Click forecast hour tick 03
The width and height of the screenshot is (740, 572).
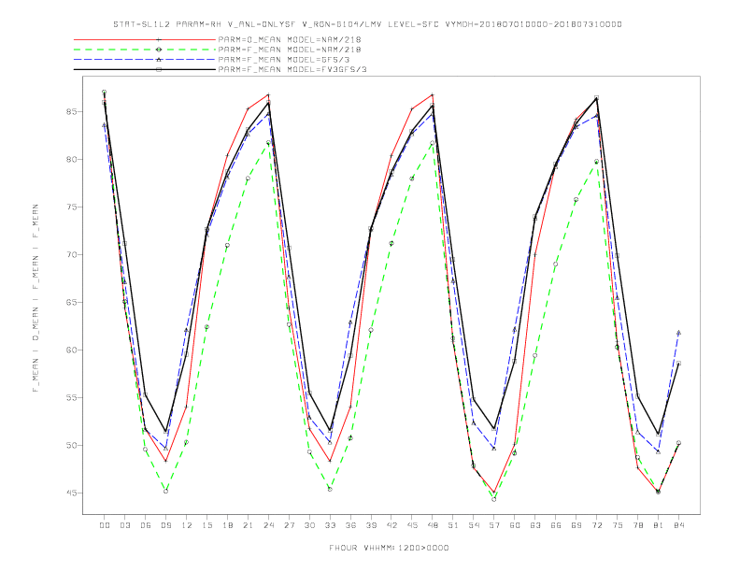124,525
